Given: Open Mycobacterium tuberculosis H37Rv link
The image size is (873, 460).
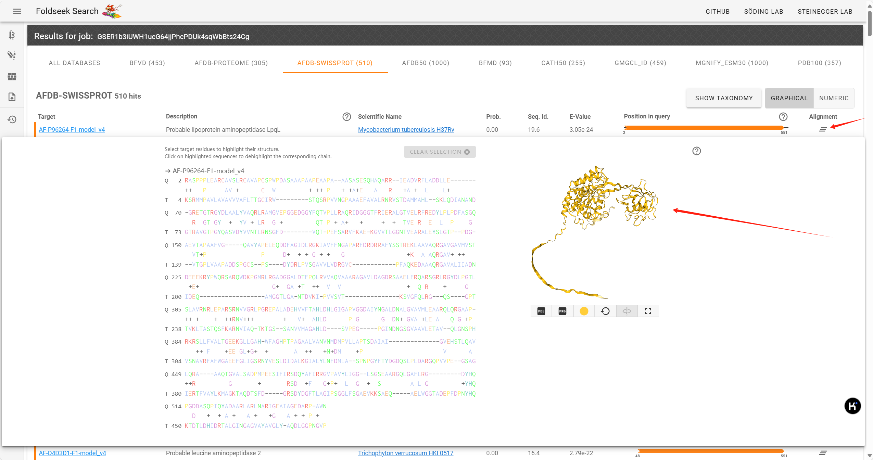Looking at the screenshot, I should tap(406, 130).
